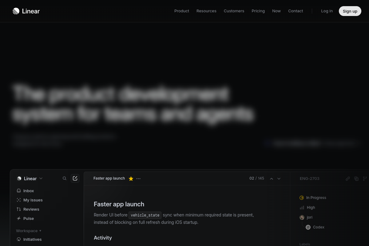Click the vehicle_state code snippet
This screenshot has height=246, width=369.
pyautogui.click(x=145, y=215)
